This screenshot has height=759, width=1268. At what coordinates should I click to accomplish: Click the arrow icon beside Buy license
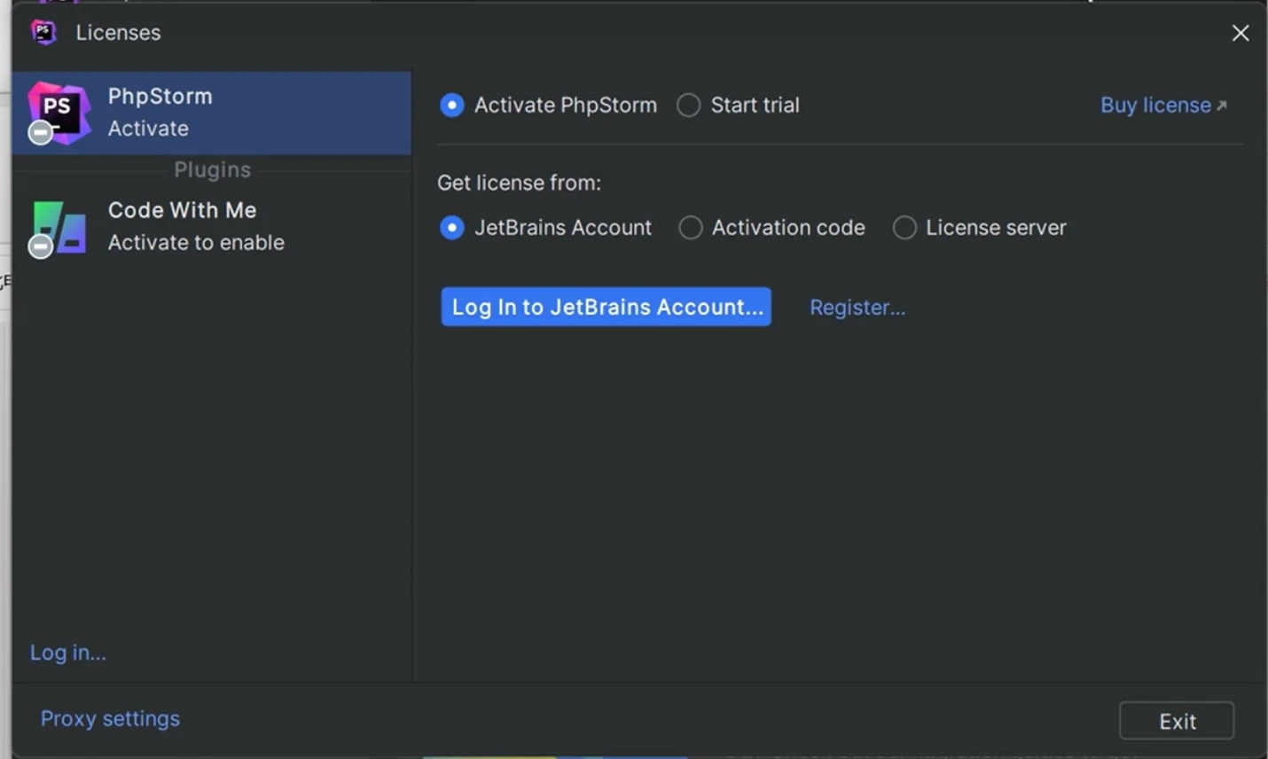pyautogui.click(x=1222, y=106)
